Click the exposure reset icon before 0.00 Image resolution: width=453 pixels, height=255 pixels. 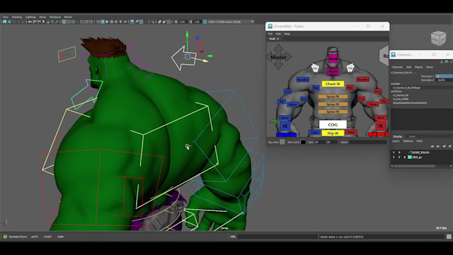[x=176, y=22]
